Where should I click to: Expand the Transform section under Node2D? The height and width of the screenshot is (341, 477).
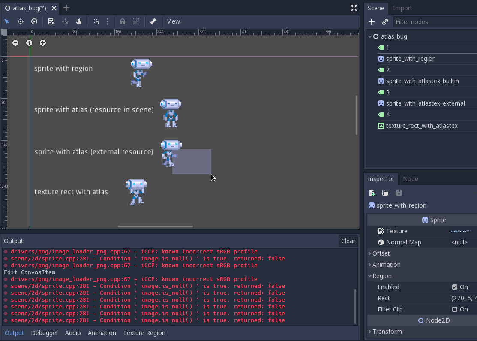pos(370,332)
